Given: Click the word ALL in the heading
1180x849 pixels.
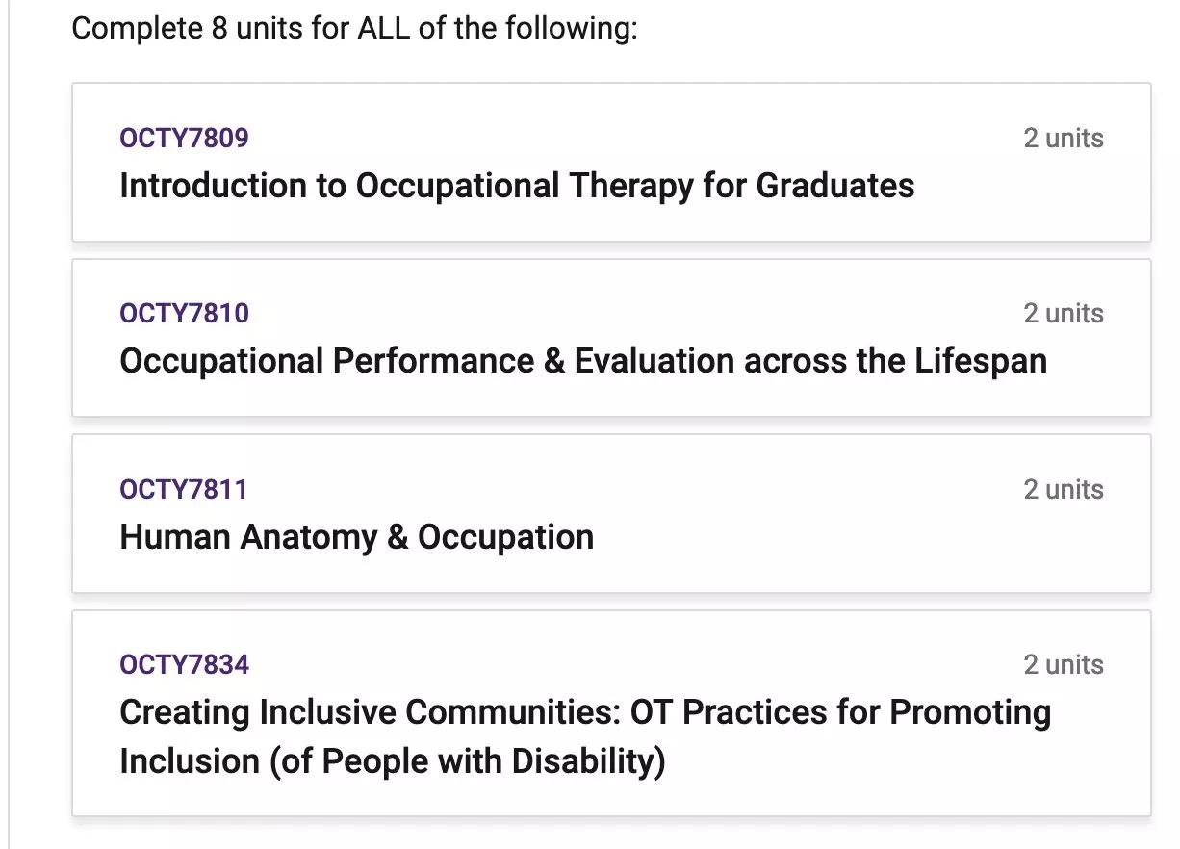Looking at the screenshot, I should click(383, 28).
